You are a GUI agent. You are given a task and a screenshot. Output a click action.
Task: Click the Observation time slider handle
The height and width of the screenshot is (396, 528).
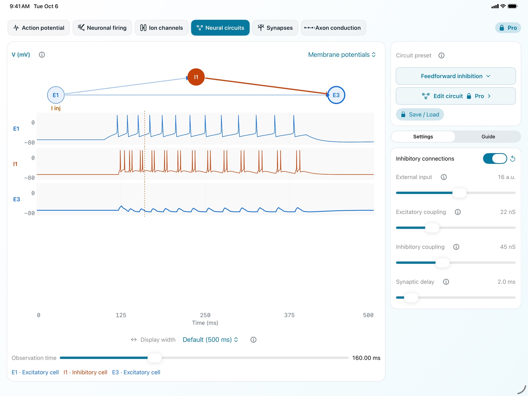point(155,358)
